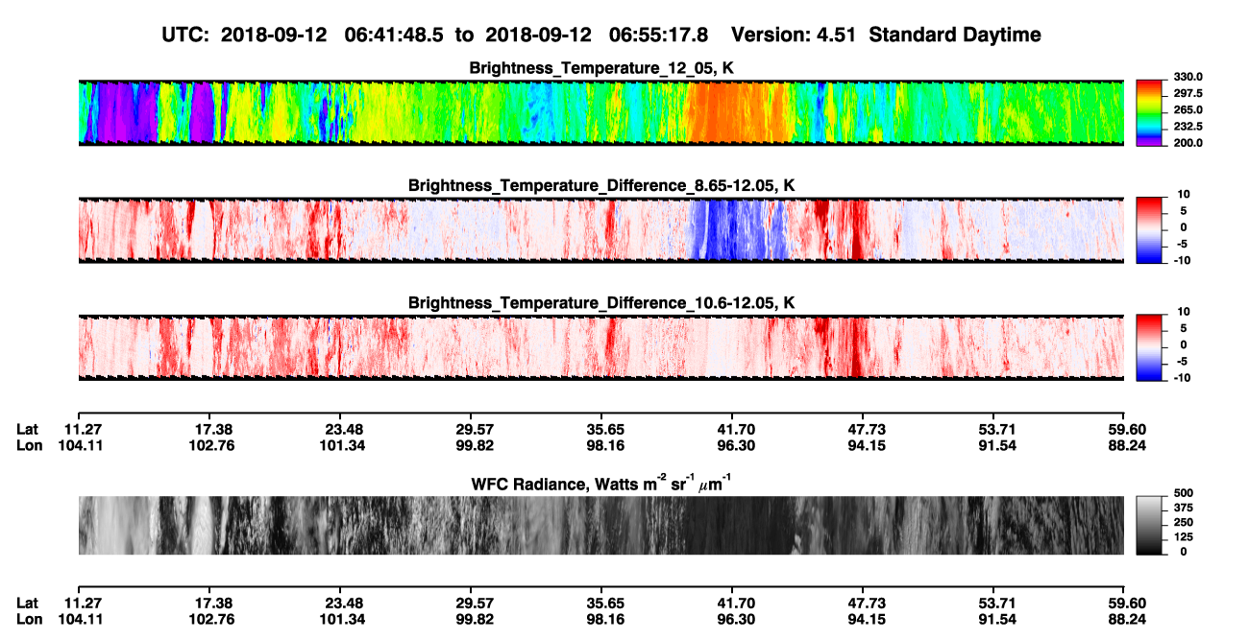Click the 'Lon' label on the bottom axis
The image size is (1249, 640).
[29, 620]
